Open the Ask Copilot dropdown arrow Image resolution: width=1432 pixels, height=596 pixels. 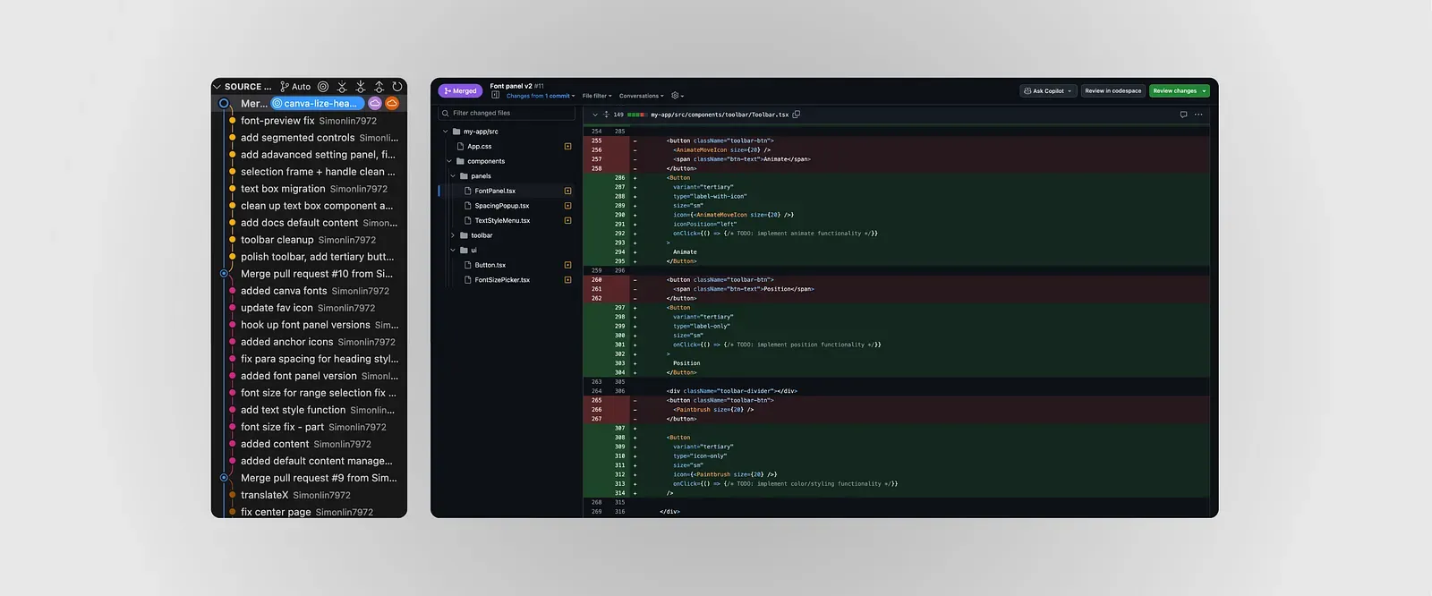pos(1070,91)
